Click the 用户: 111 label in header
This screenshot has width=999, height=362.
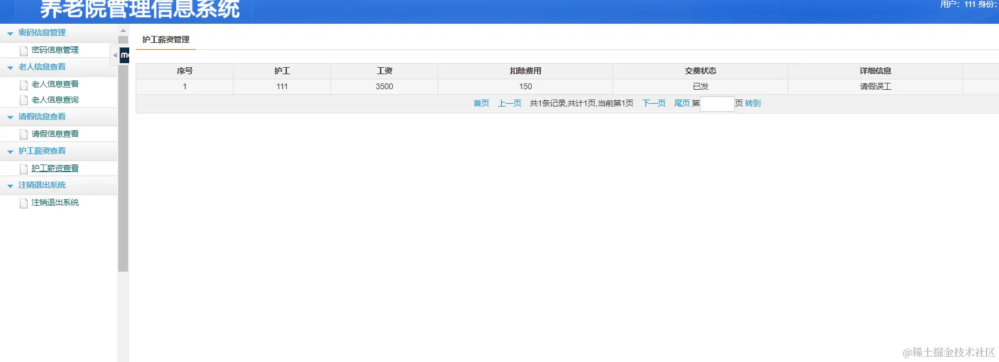[x=958, y=4]
